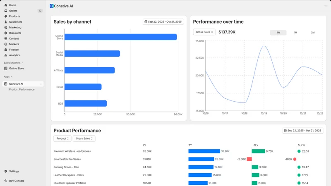Go to Markets page
The height and width of the screenshot is (186, 331).
pos(14,44)
